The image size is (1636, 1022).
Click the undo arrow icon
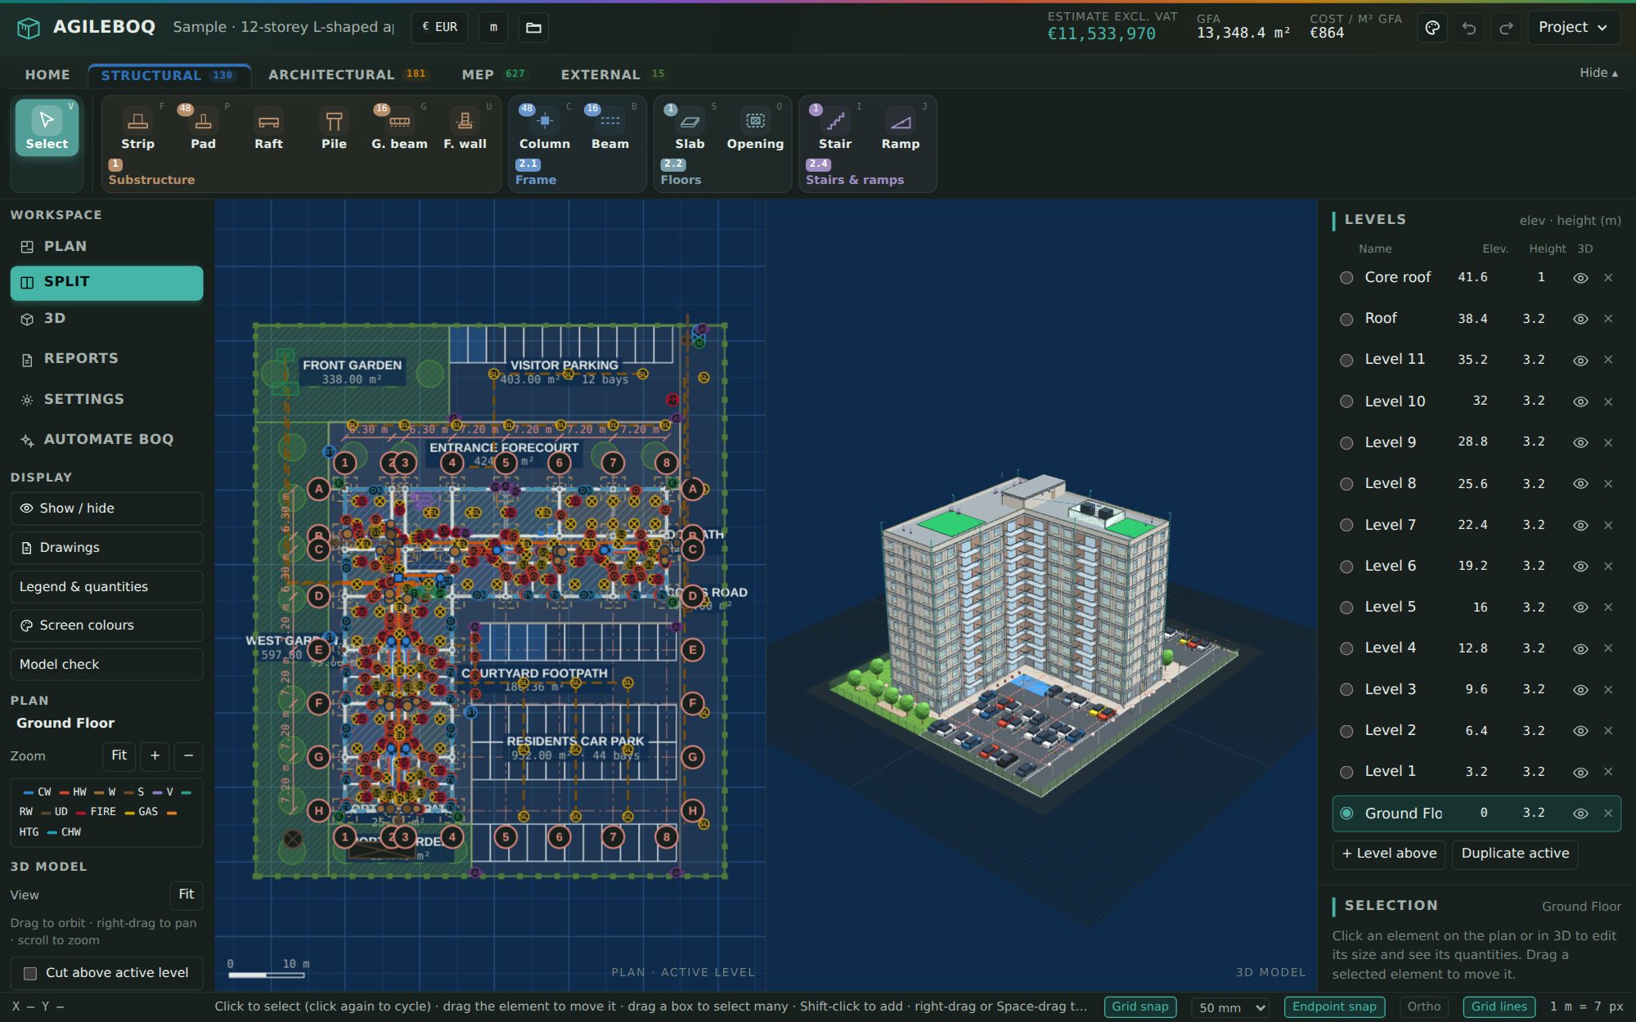(1469, 28)
